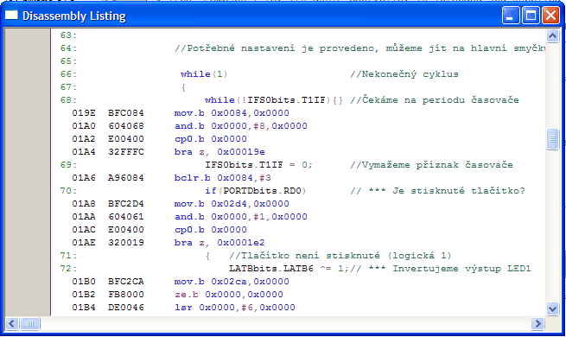Close the Disassembly Listing window
566x337 pixels.
(x=551, y=16)
